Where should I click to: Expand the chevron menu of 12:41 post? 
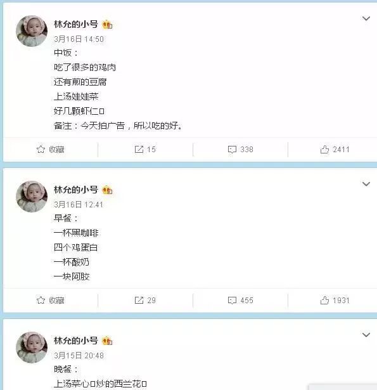pos(366,184)
